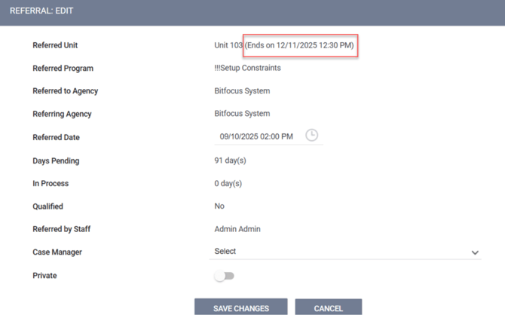The width and height of the screenshot is (505, 324).
Task: Click the Referred Date field label
Action: pyautogui.click(x=56, y=138)
